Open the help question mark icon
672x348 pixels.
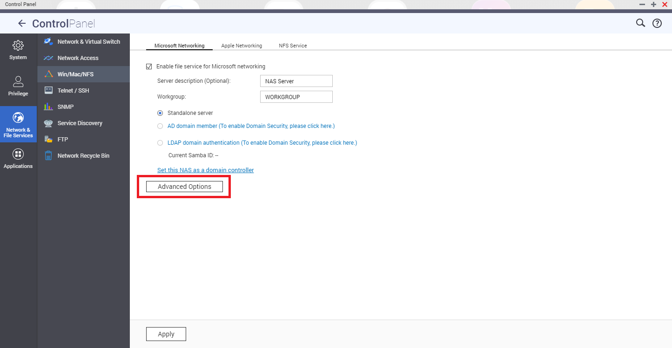[x=657, y=23]
